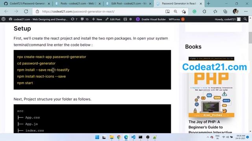The image size is (252, 141).
Task: Open admin bar search magnifier
Action: tap(245, 19)
